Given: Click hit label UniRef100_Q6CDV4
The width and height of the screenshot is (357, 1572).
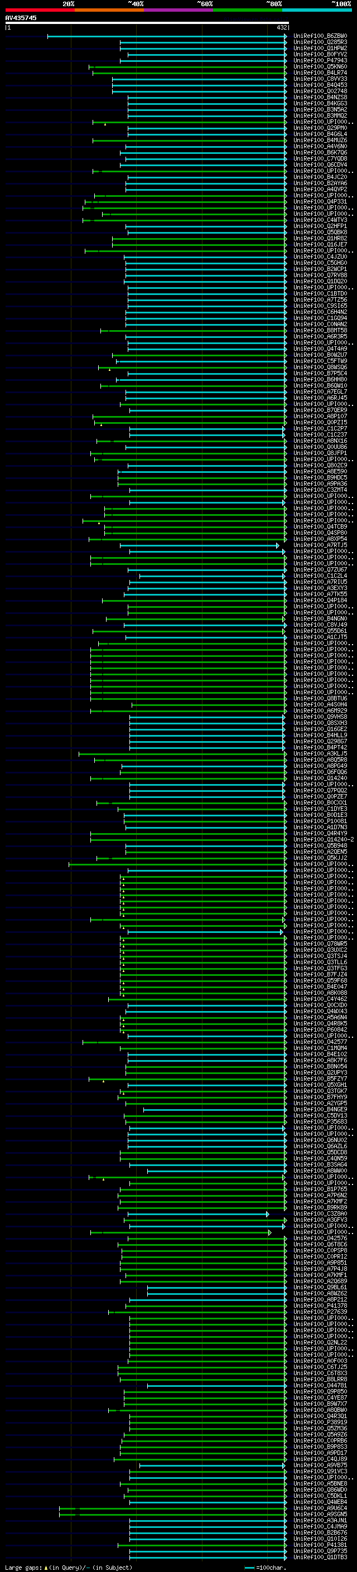Looking at the screenshot, I should [x=320, y=165].
